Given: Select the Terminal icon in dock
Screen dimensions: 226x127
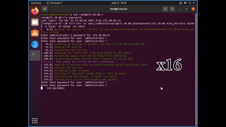Looking at the screenshot, I should point(35,55).
